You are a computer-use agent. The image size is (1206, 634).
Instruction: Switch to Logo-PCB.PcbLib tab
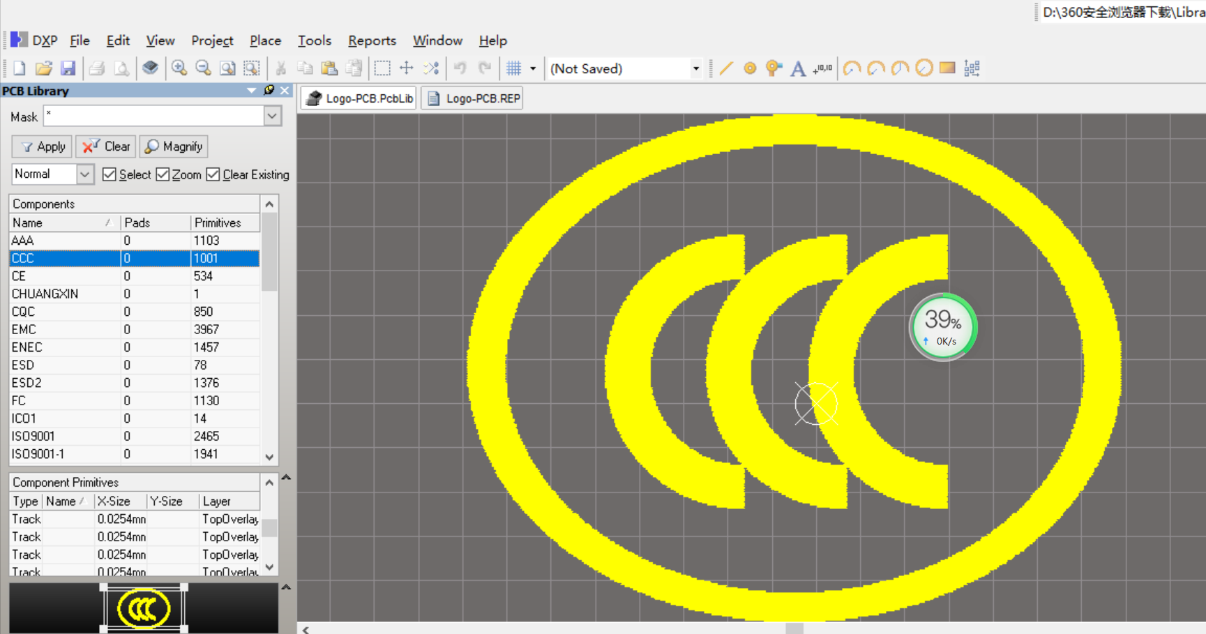click(359, 98)
